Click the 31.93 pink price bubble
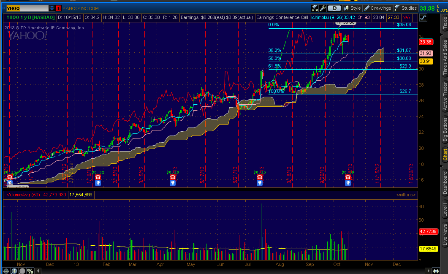448x274 pixels. coord(426,54)
